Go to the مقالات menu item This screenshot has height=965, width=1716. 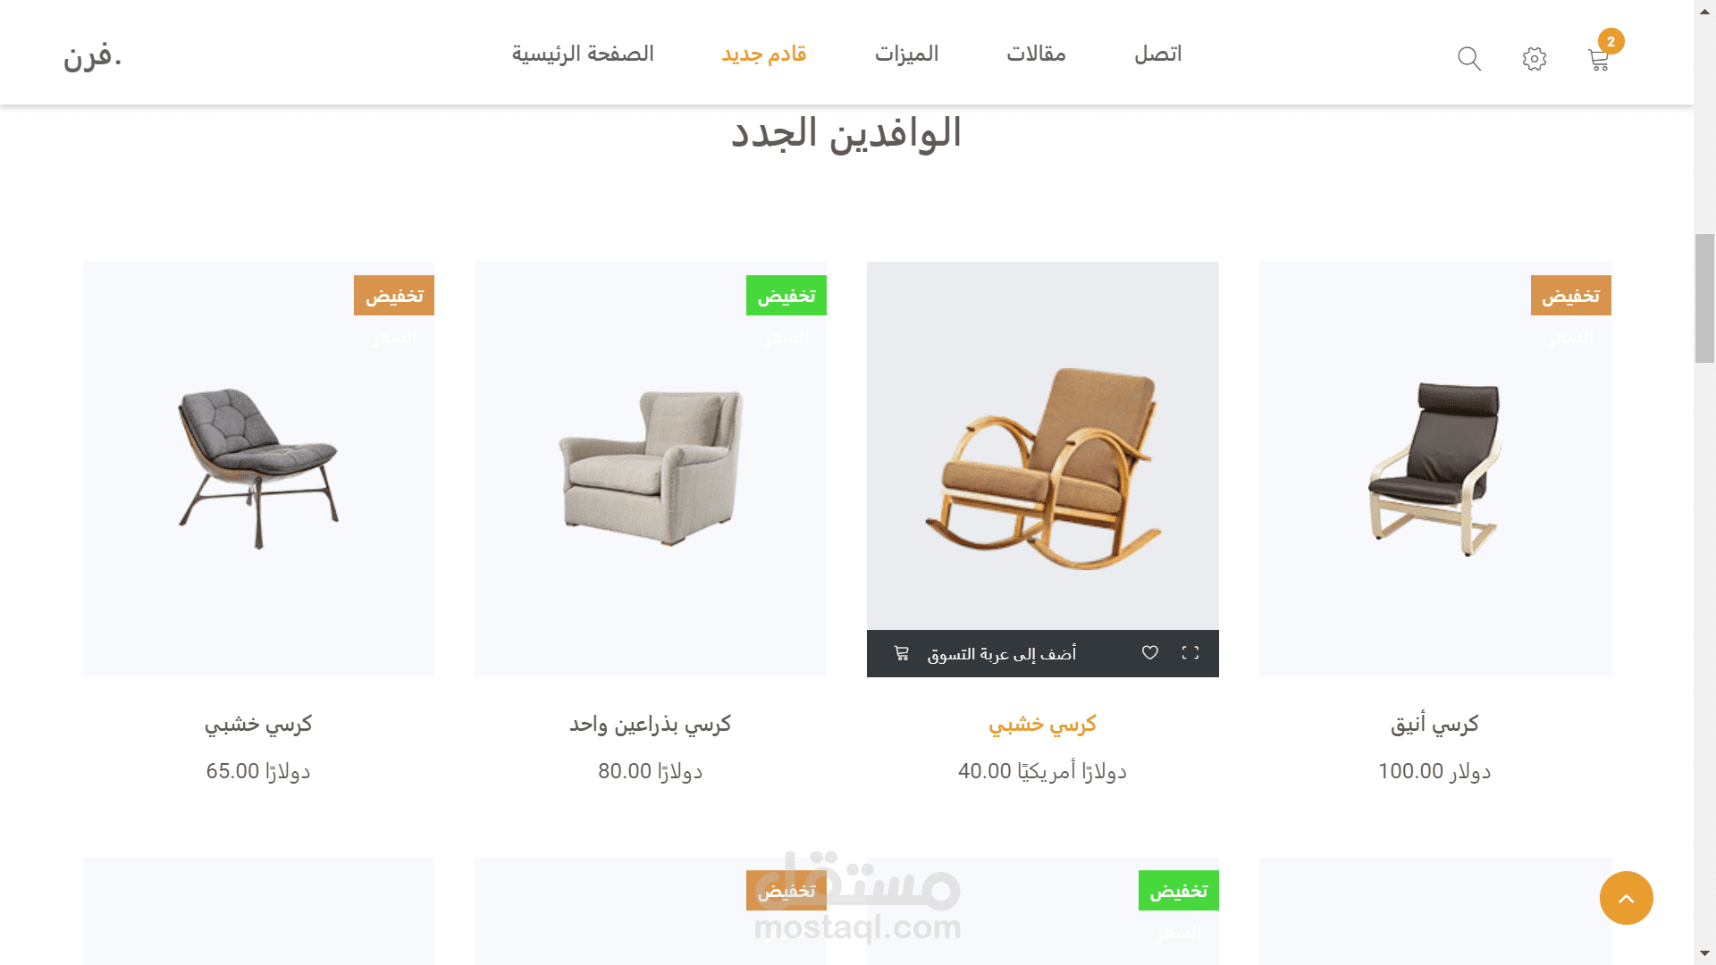[x=1036, y=54]
